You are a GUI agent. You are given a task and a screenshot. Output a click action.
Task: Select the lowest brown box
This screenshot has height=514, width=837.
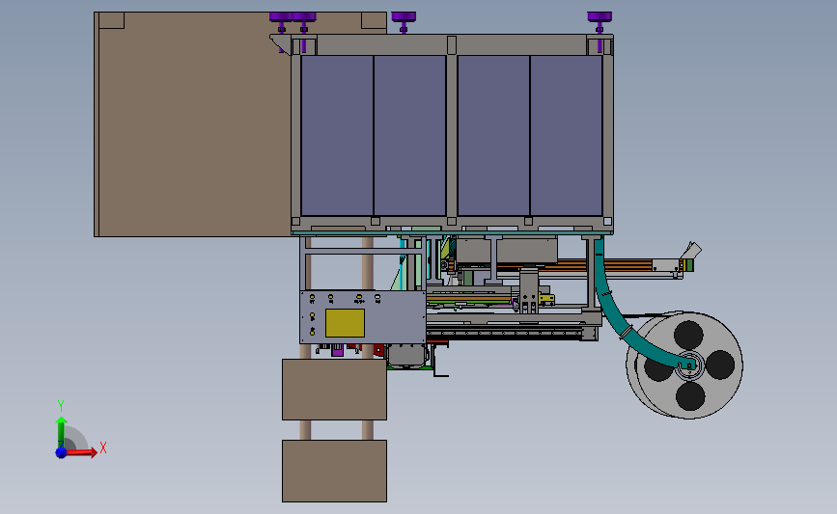334,471
